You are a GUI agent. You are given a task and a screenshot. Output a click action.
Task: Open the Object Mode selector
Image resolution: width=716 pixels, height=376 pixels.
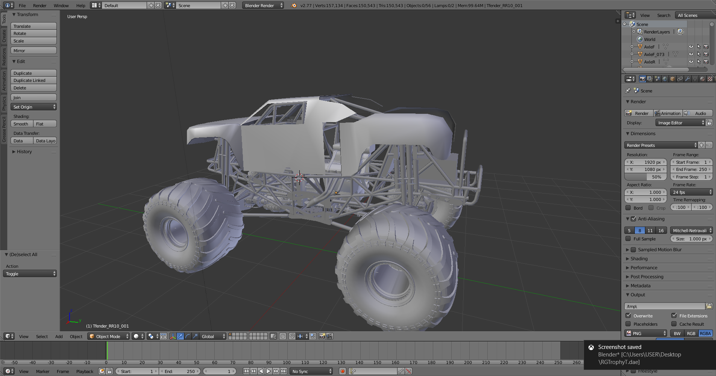coord(108,336)
